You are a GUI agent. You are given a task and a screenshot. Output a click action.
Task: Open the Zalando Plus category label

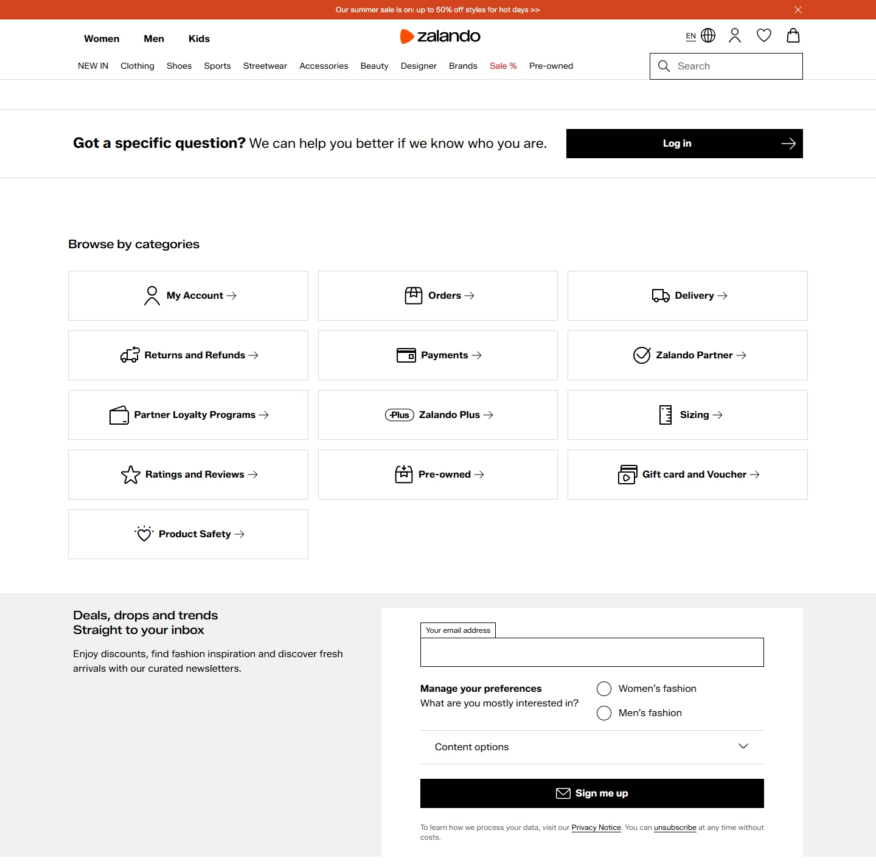coord(450,415)
